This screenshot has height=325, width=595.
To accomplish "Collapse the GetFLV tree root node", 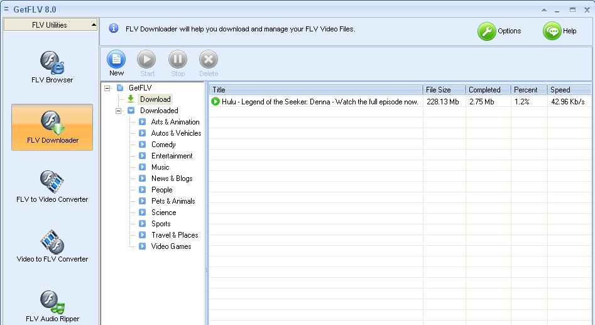I will click(107, 88).
